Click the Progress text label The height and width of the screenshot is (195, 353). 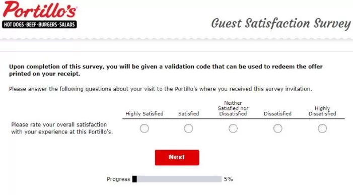[118, 179]
